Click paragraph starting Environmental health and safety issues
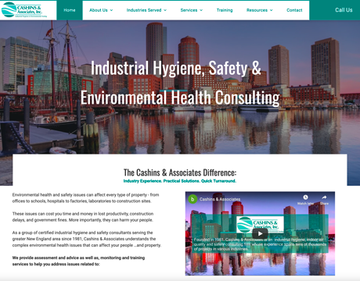This screenshot has height=281, width=360. pyautogui.click(x=85, y=197)
